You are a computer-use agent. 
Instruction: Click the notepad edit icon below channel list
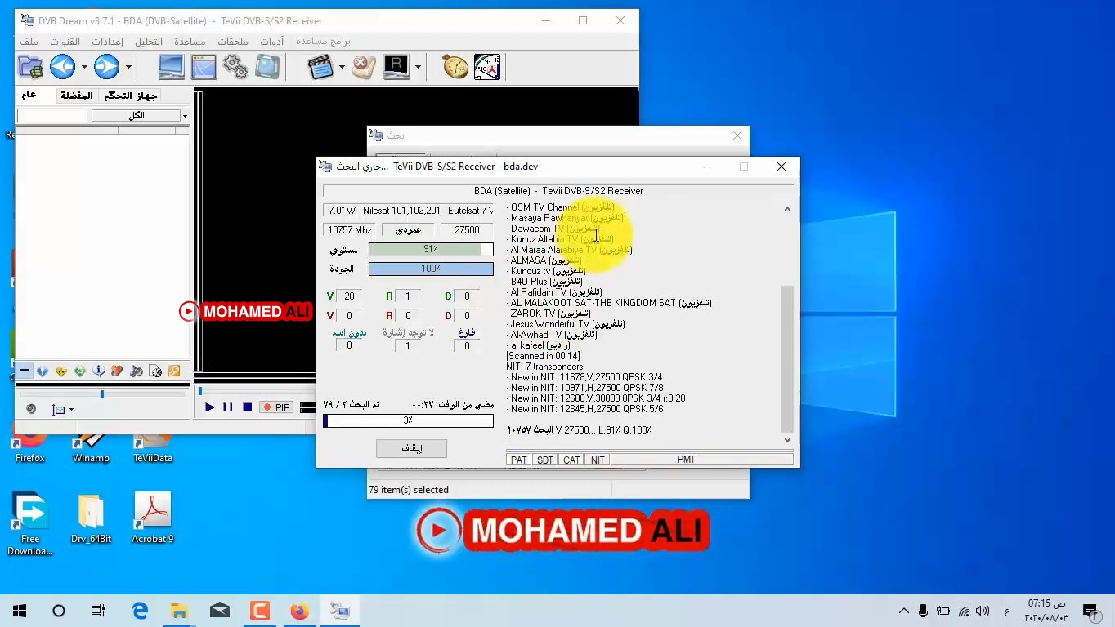pyautogui.click(x=154, y=371)
